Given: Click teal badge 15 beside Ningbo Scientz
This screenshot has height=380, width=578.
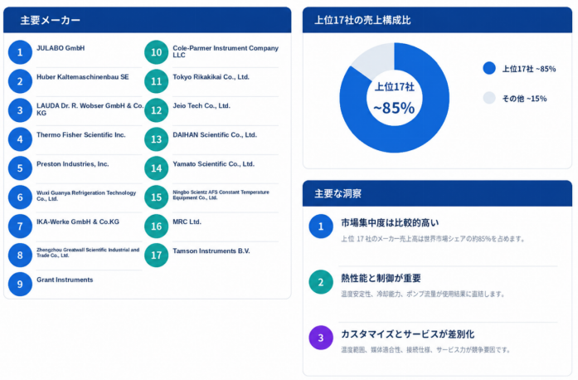Looking at the screenshot, I should tap(156, 197).
